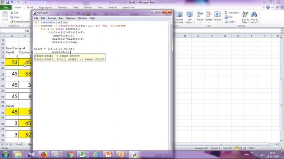Click the zoom out minus button in Excel
Image resolution: width=284 pixels, height=159 pixels.
257,148
